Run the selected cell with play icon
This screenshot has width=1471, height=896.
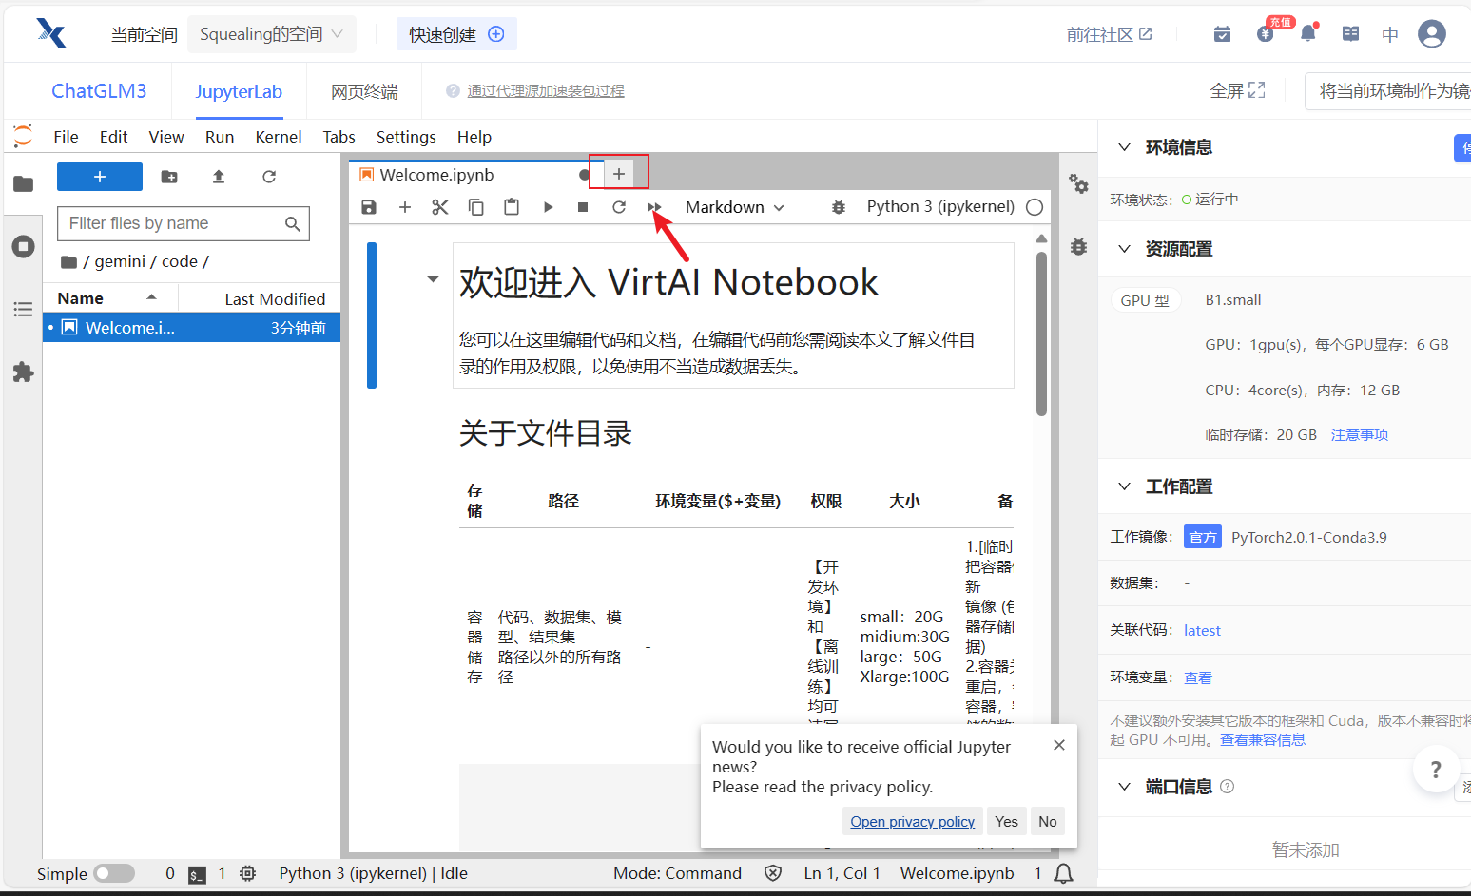point(548,207)
